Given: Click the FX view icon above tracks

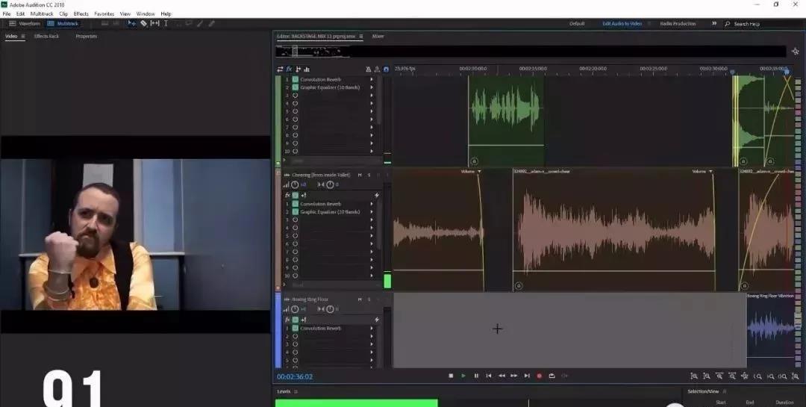Looking at the screenshot, I should pos(289,69).
